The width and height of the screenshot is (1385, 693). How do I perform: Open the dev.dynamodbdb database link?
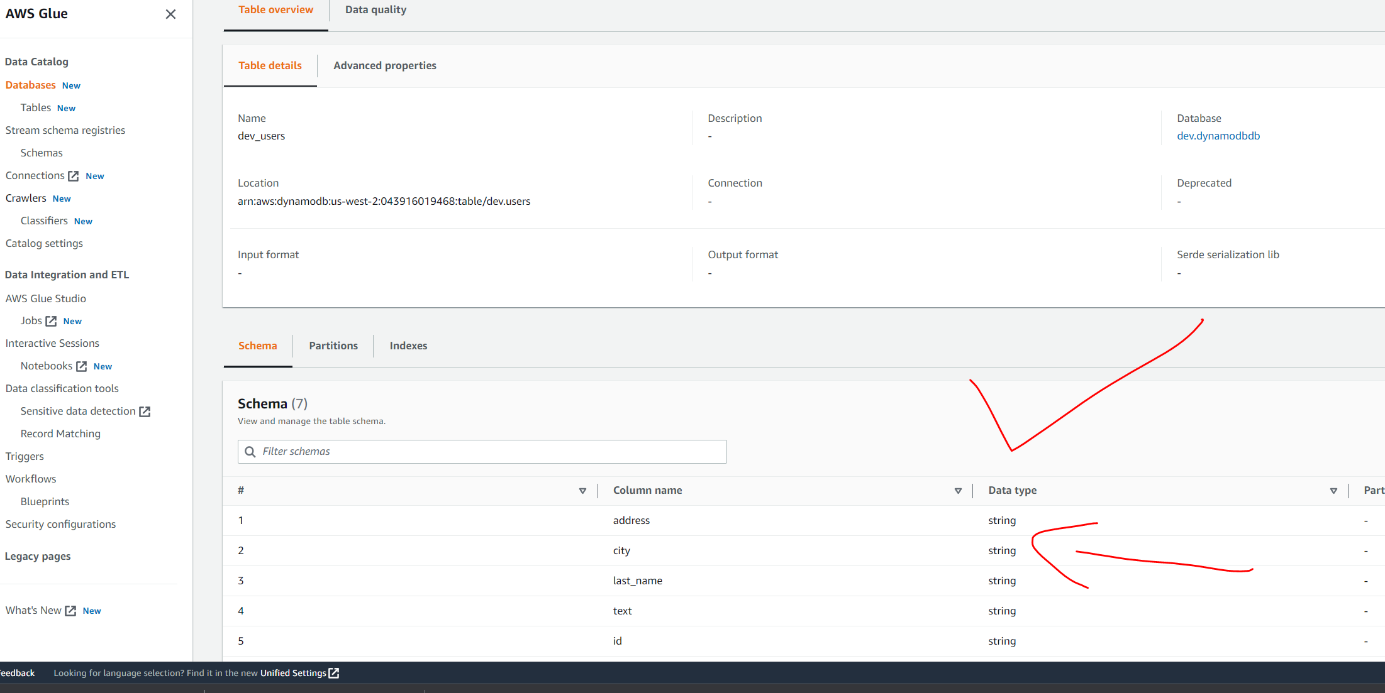tap(1218, 136)
